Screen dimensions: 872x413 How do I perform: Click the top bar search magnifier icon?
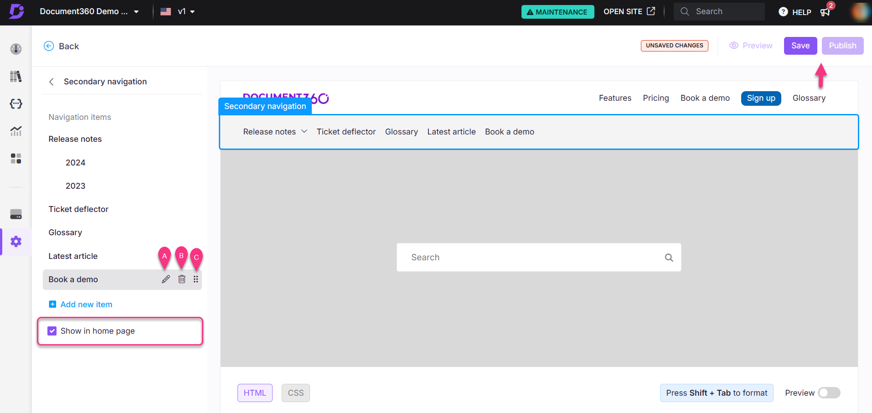685,11
